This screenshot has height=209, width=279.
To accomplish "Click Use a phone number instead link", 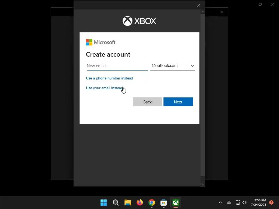I will coord(110,78).
